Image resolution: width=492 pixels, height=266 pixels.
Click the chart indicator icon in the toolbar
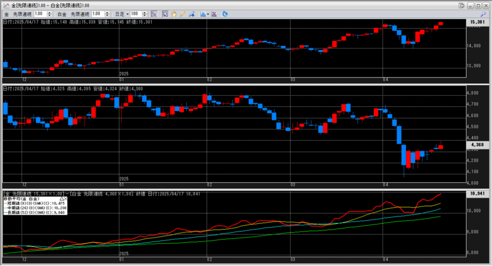pyautogui.click(x=203, y=14)
